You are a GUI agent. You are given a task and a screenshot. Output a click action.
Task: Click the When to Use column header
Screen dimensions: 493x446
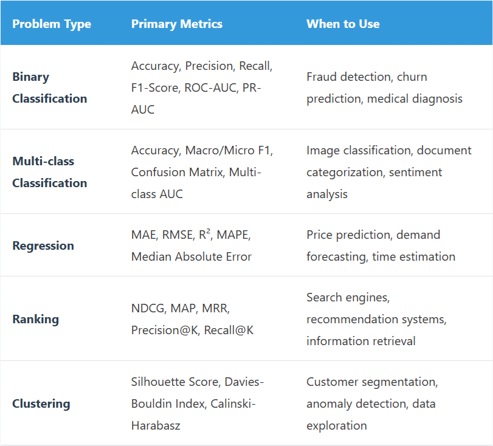343,24
